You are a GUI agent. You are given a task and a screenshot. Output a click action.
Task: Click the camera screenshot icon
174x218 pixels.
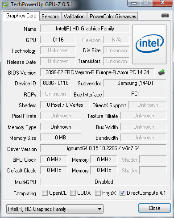165,15
